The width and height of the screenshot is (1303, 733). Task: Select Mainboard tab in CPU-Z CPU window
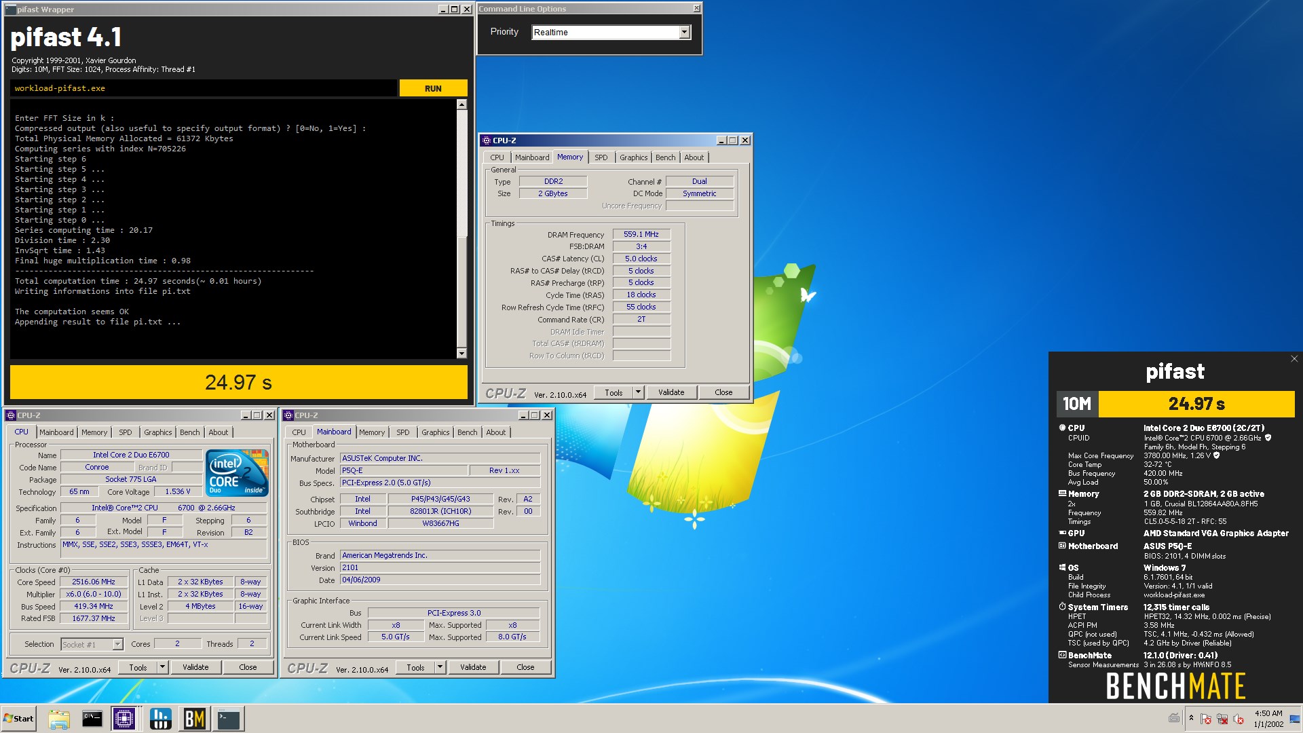(56, 432)
